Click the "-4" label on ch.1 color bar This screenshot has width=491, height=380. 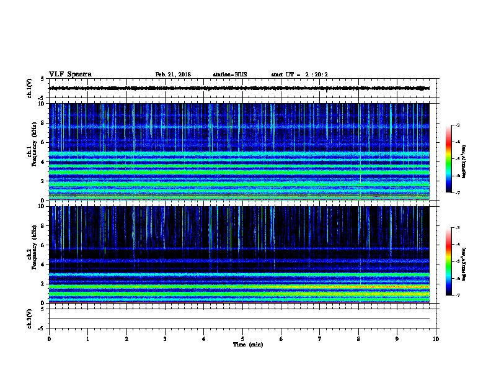pyautogui.click(x=458, y=142)
